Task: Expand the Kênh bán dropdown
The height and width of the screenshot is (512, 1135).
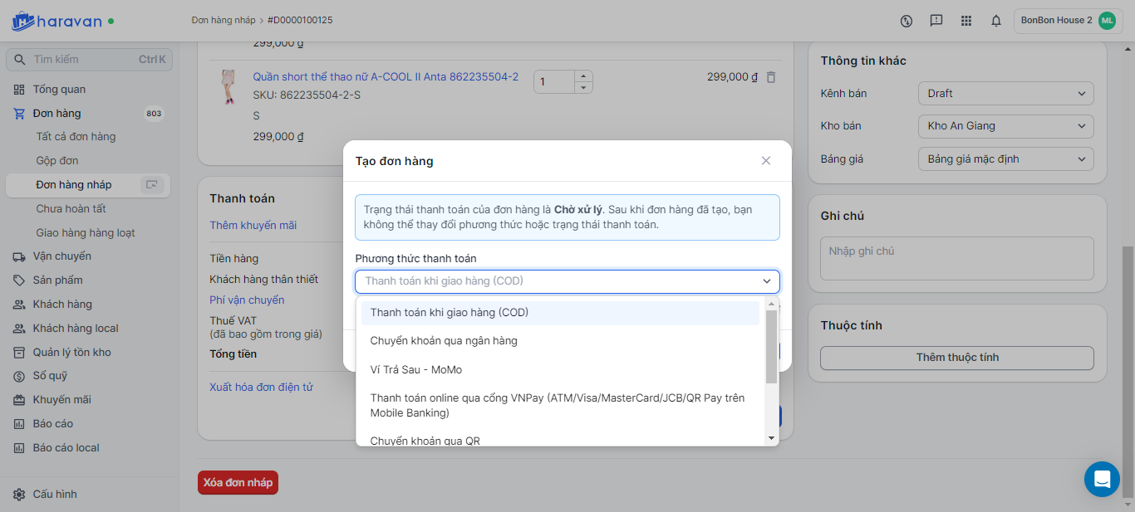Action: pos(1005,94)
